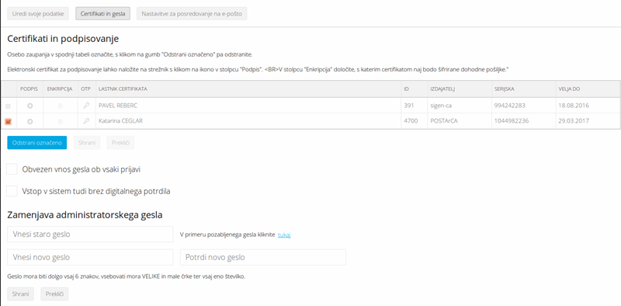This screenshot has height=306, width=621.
Task: Click into the Potrdi novo geslo field
Action: pyautogui.click(x=263, y=257)
